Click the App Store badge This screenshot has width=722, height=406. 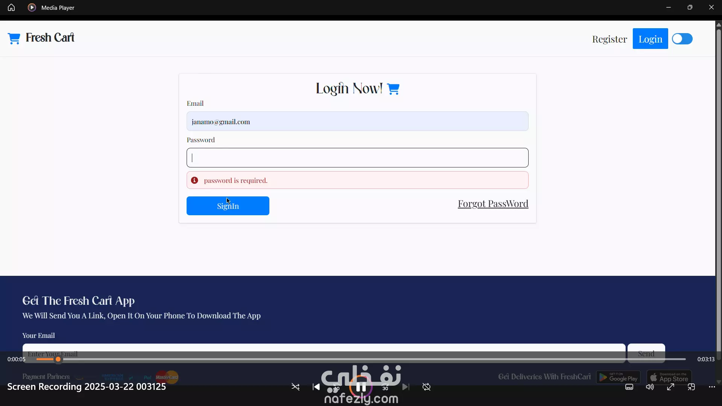(669, 377)
